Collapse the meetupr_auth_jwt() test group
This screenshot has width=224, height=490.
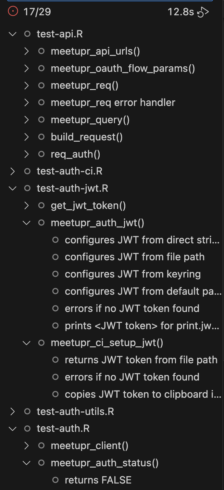[x=27, y=223]
